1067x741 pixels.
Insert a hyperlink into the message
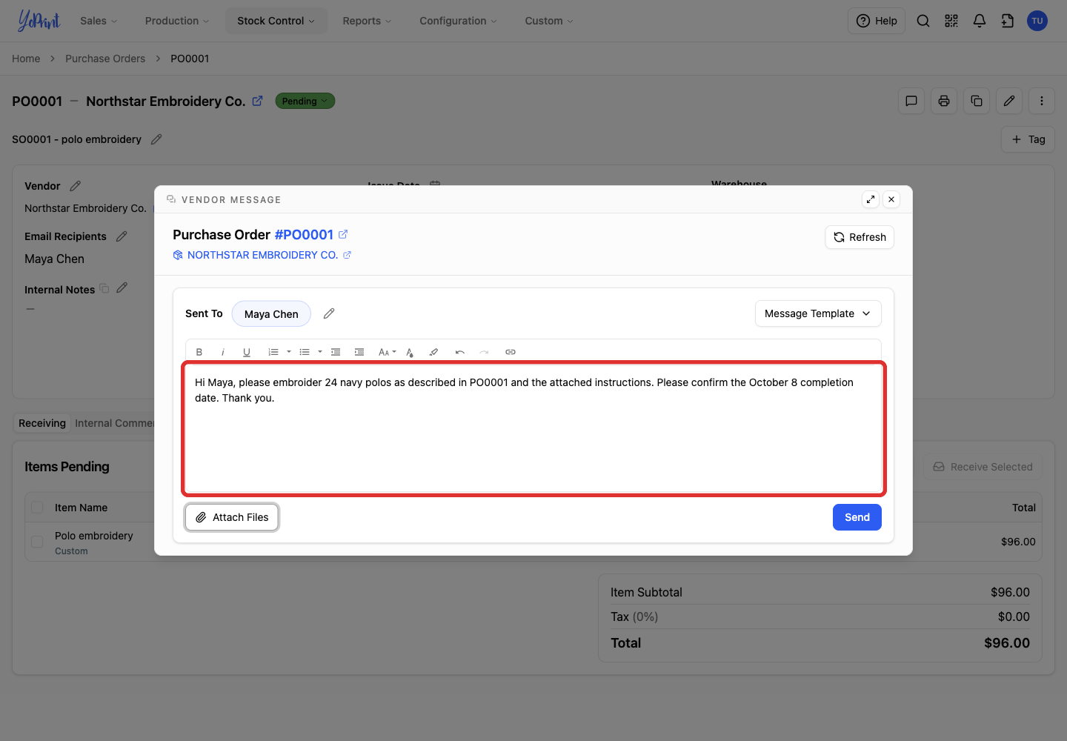tap(511, 352)
